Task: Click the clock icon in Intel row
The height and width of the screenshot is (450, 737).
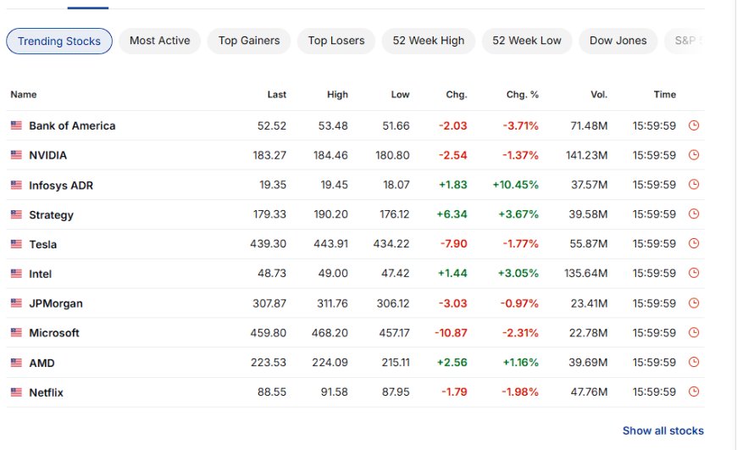Action: pyautogui.click(x=694, y=273)
